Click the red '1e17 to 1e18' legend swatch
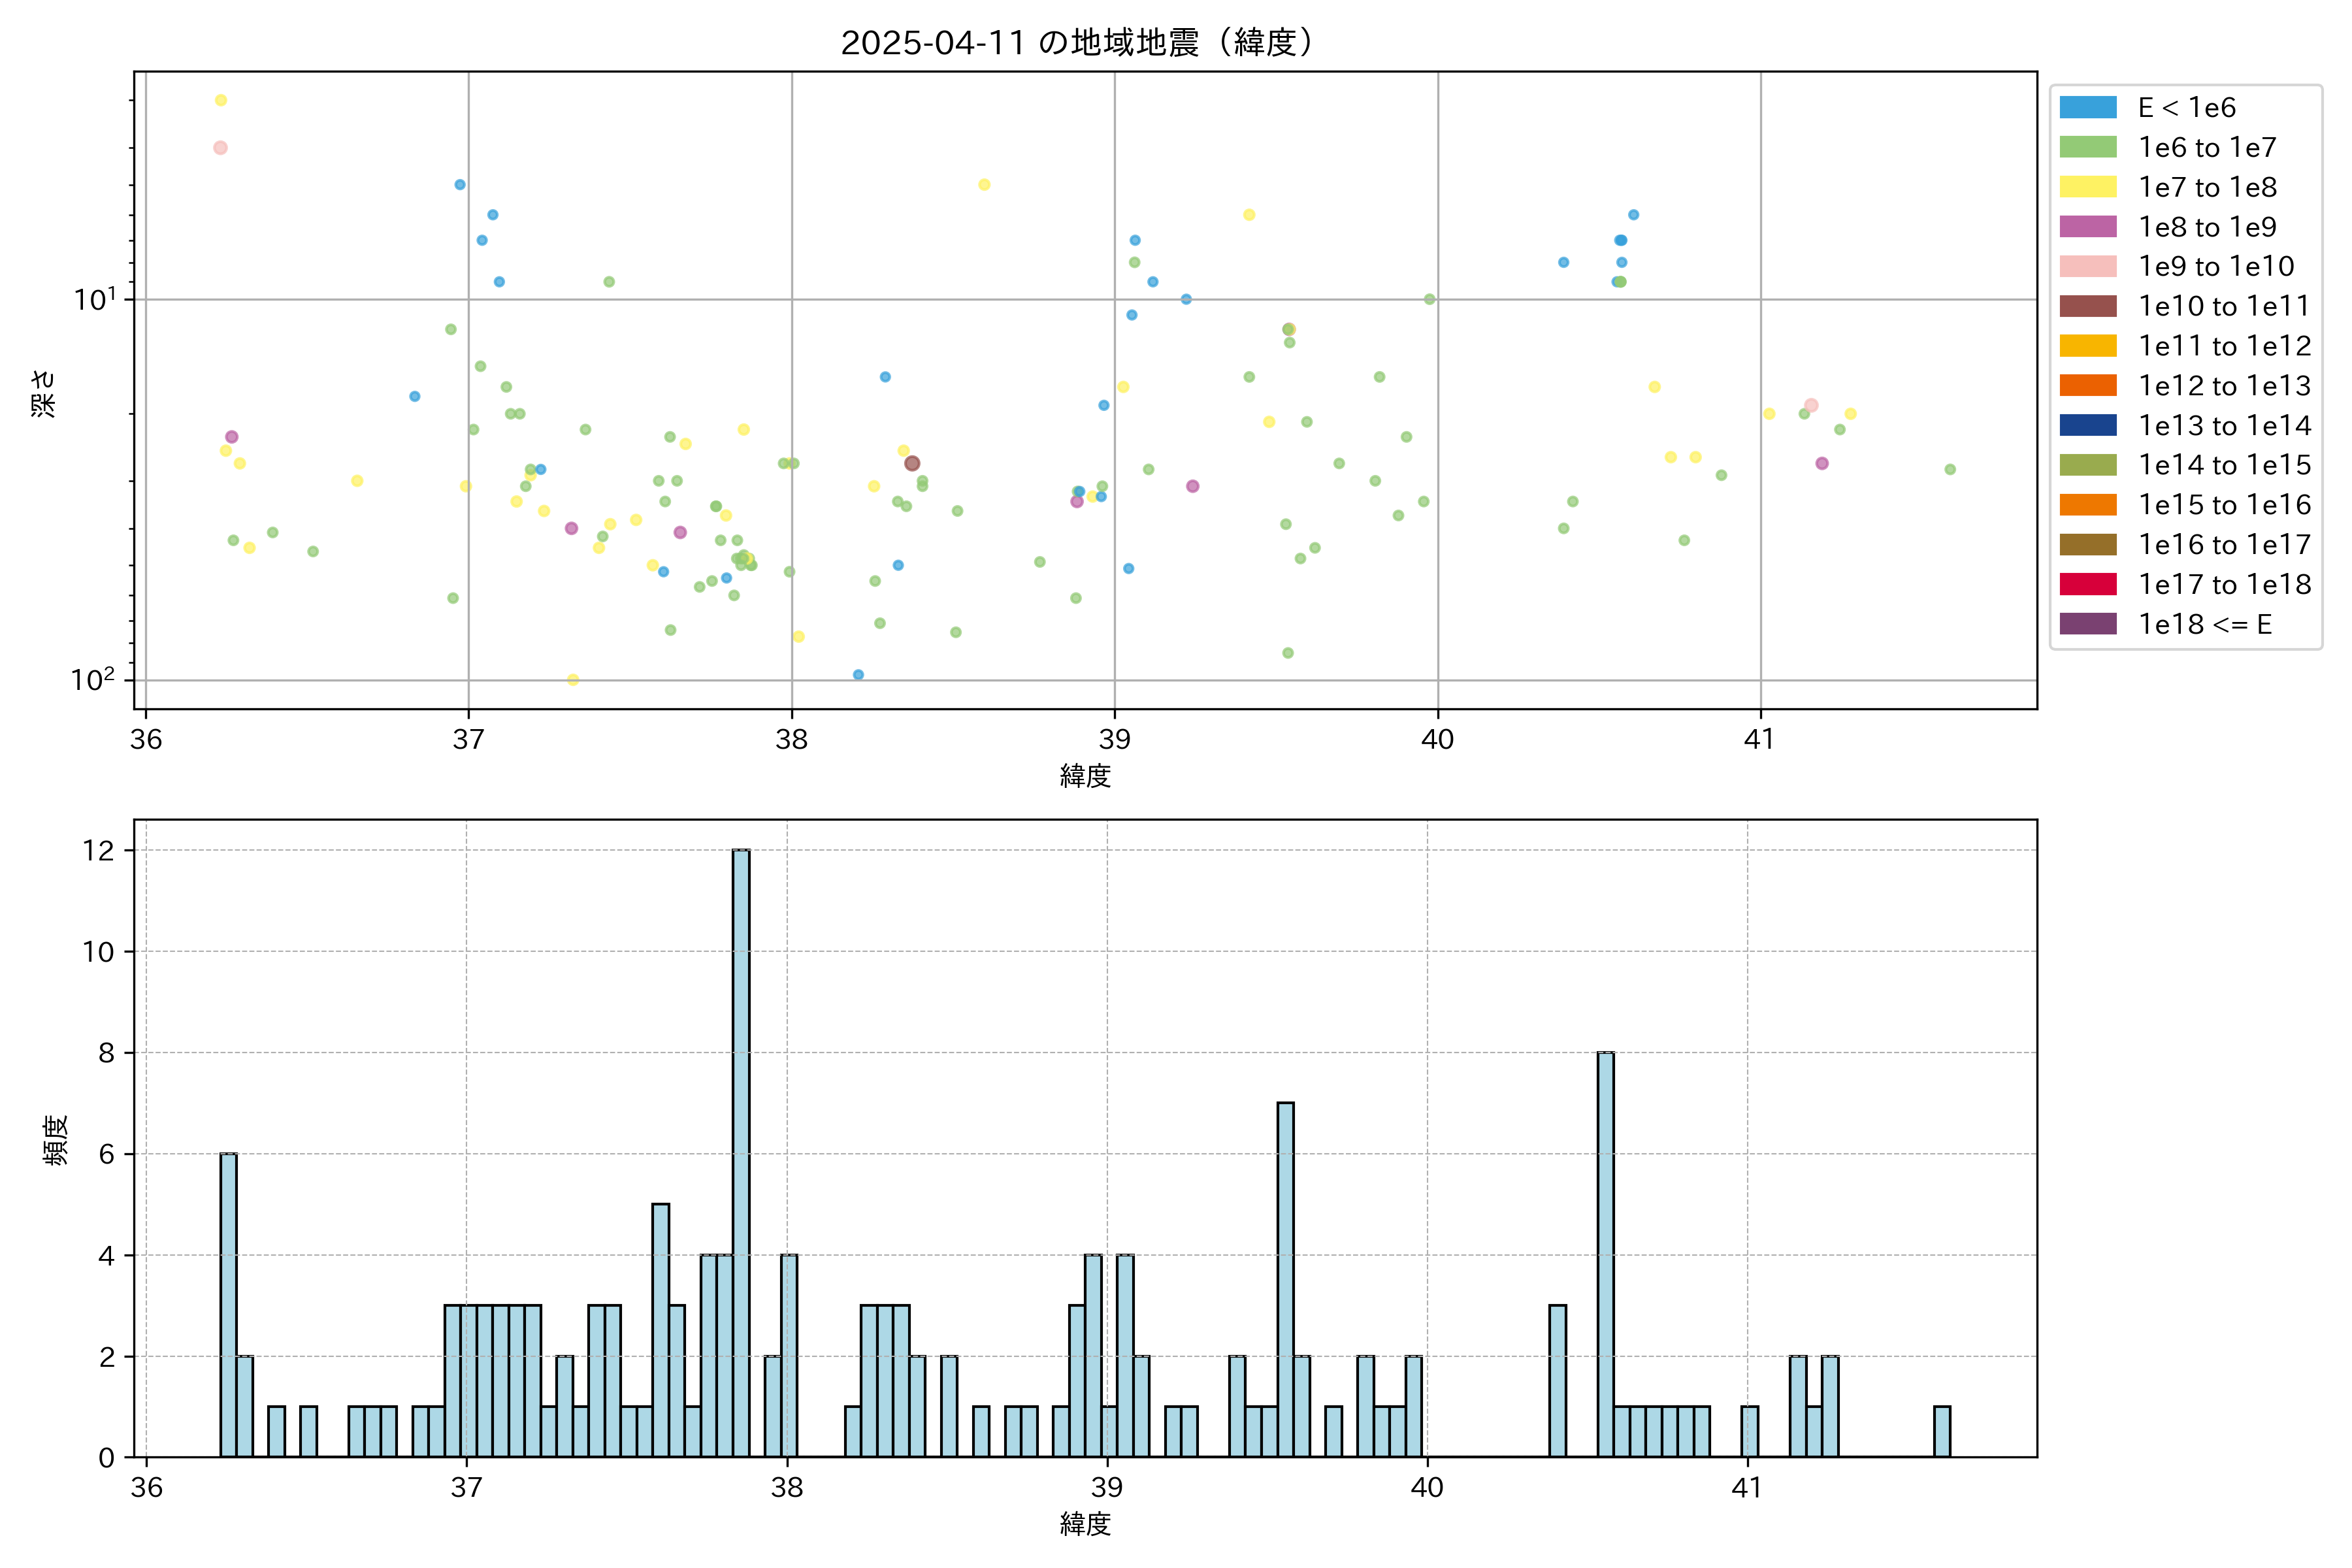 pyautogui.click(x=2088, y=584)
